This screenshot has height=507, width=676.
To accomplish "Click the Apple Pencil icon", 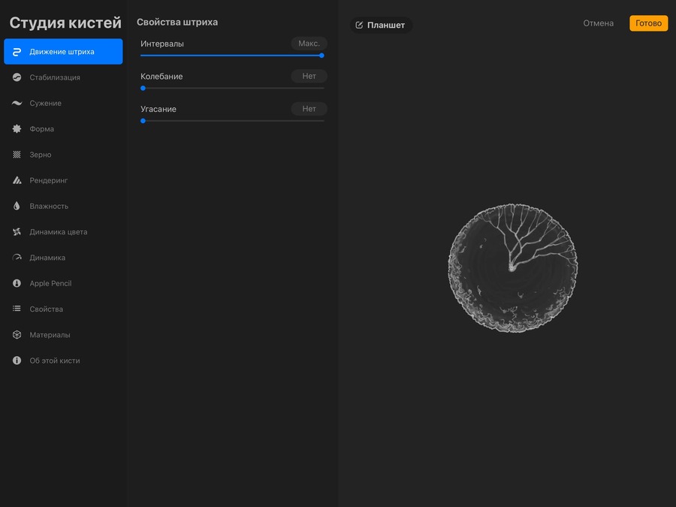I will (17, 283).
